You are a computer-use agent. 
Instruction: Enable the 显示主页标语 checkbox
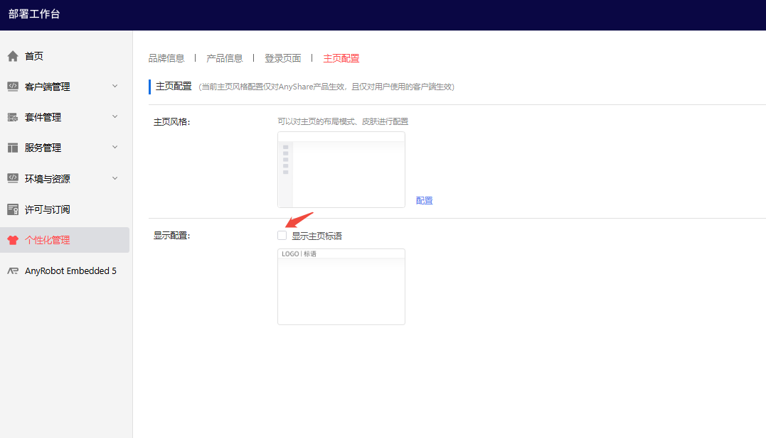point(282,236)
